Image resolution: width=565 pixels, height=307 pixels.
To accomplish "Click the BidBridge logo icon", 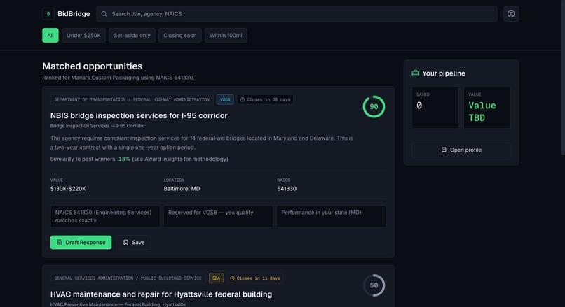I will pyautogui.click(x=48, y=14).
